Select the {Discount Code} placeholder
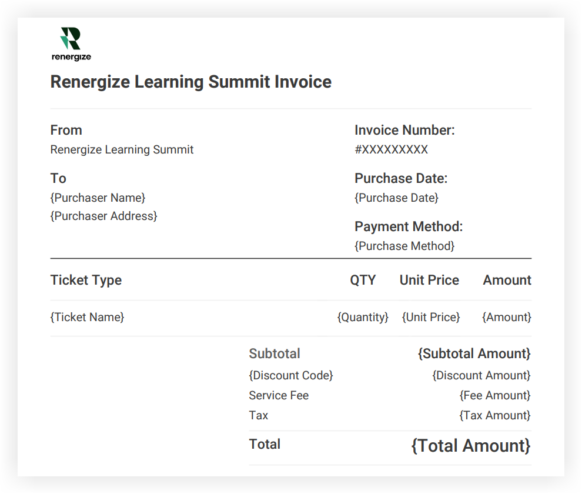Viewport: 582px width, 494px height. tap(290, 375)
